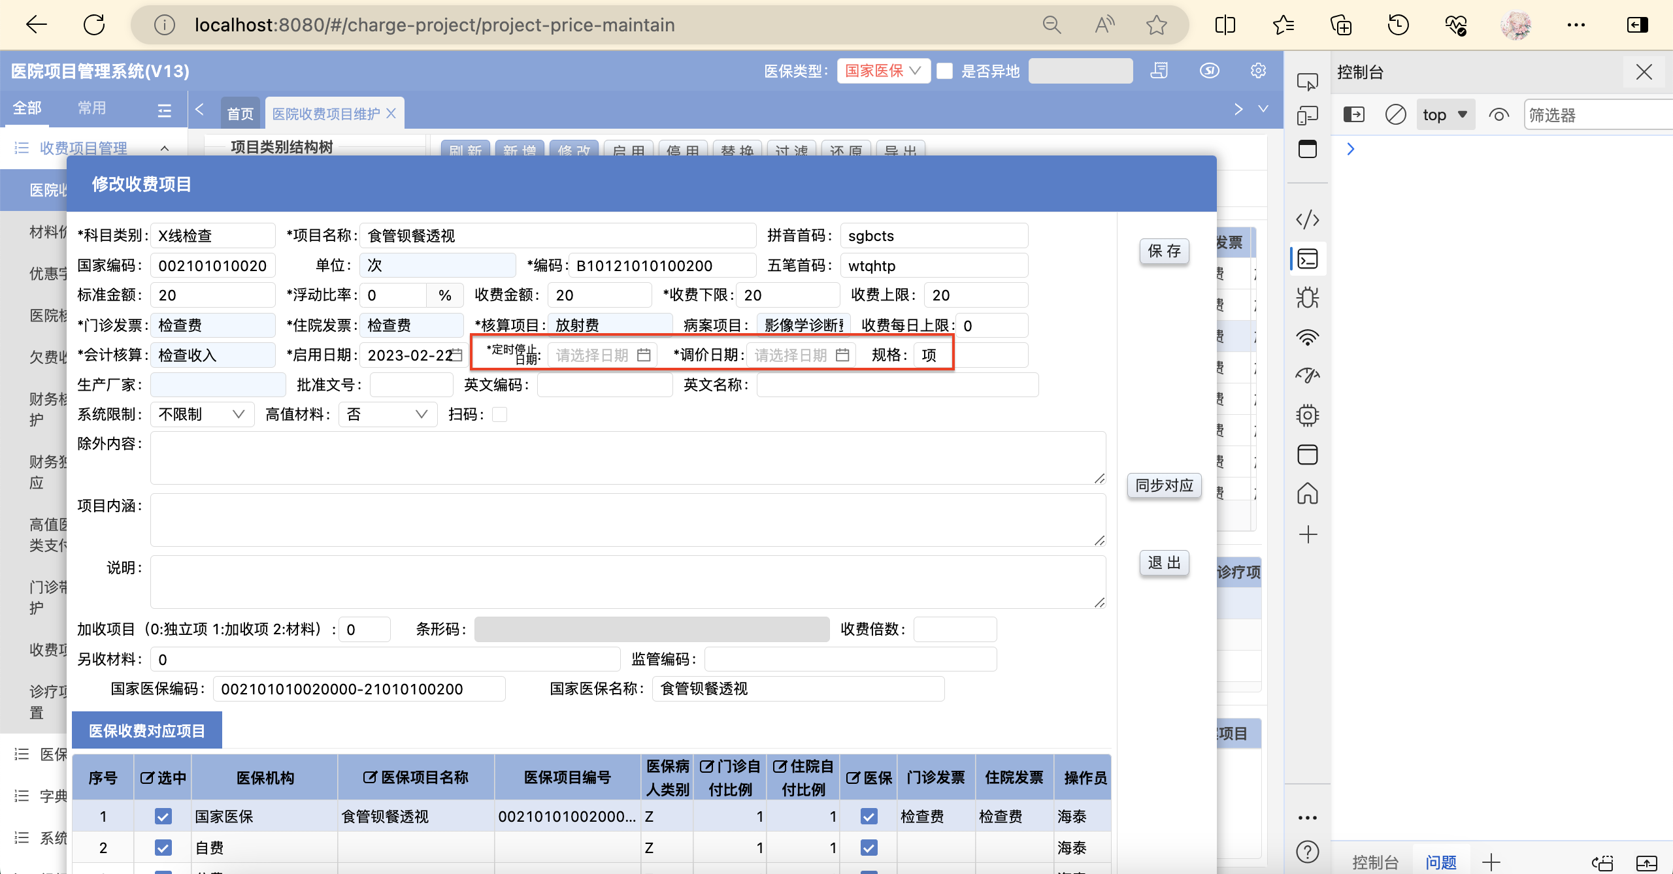Toggle the 是否异地 checkbox

pos(944,71)
